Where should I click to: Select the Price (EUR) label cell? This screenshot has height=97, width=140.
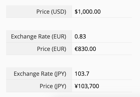39,49
